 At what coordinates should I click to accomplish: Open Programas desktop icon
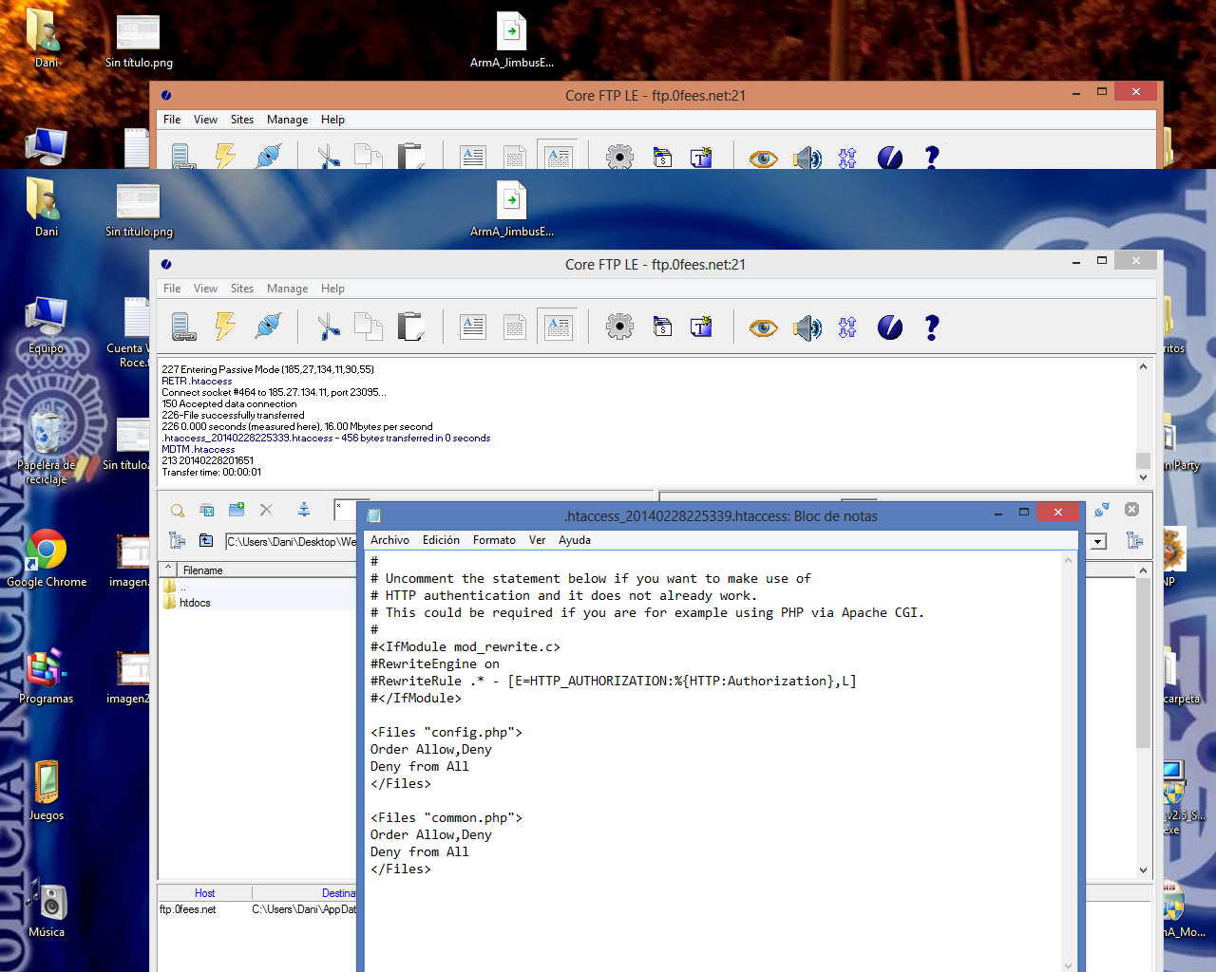pyautogui.click(x=47, y=676)
